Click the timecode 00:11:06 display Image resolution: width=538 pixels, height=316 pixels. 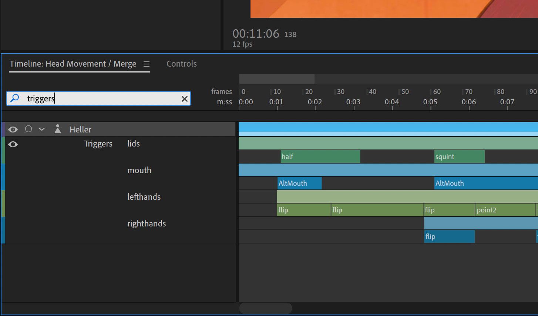(256, 34)
